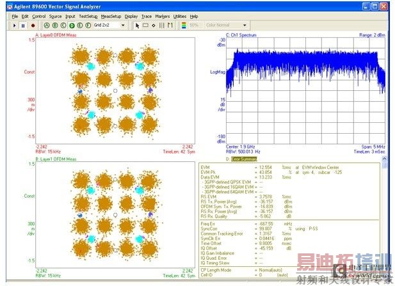Select the rectangle zoom box tool
Viewport: 395px width, 286px height.
(145, 25)
